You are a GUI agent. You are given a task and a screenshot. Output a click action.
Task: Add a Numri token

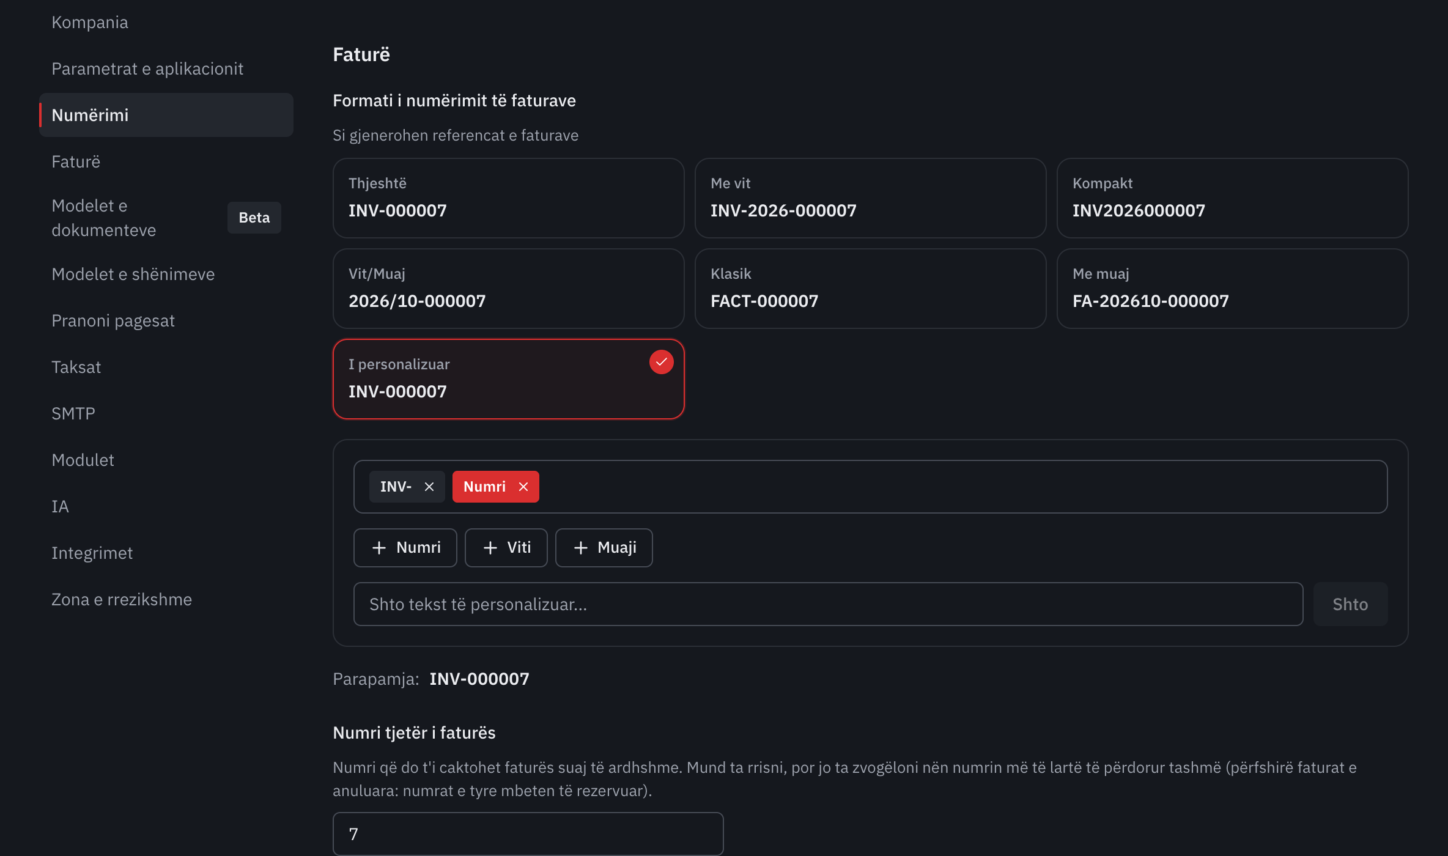click(x=405, y=548)
